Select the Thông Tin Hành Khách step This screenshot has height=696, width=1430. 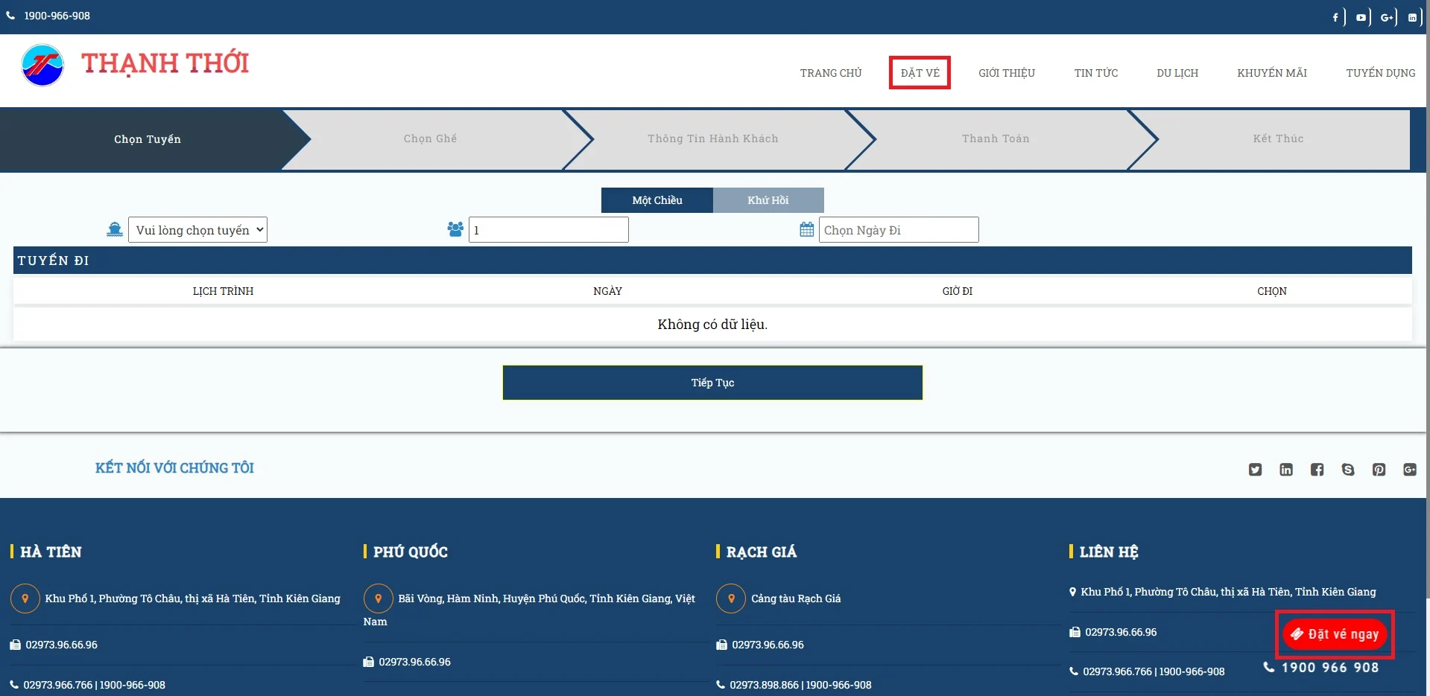tap(712, 138)
